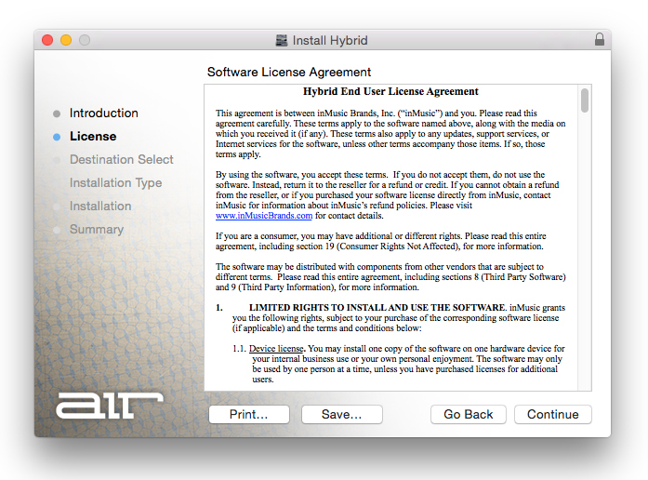The image size is (648, 480).
Task: Select the Introduction step in sidebar
Action: 104,113
